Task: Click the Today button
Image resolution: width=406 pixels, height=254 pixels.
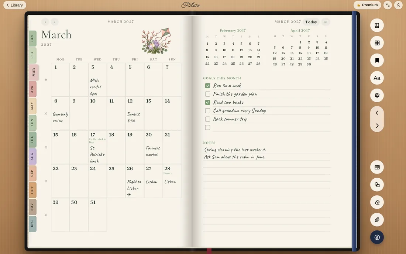Action: pos(311,22)
